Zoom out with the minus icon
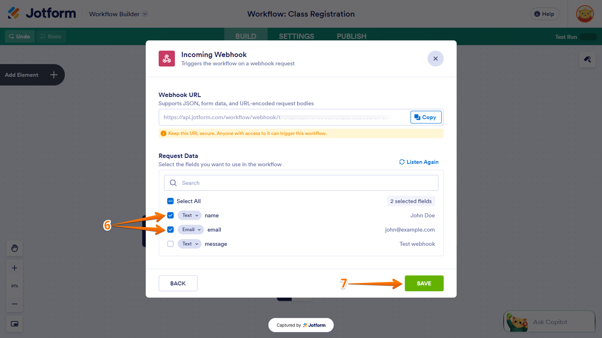The width and height of the screenshot is (602, 338). pyautogui.click(x=15, y=304)
